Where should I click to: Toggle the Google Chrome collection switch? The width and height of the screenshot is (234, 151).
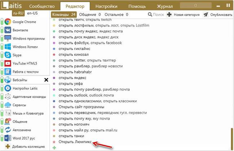[x=2, y=22]
